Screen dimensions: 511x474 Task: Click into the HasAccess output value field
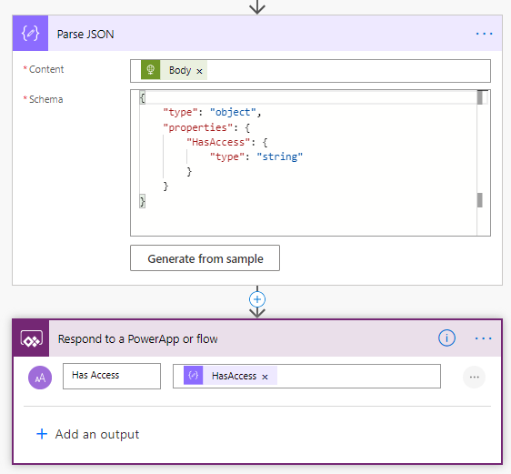coord(306,377)
